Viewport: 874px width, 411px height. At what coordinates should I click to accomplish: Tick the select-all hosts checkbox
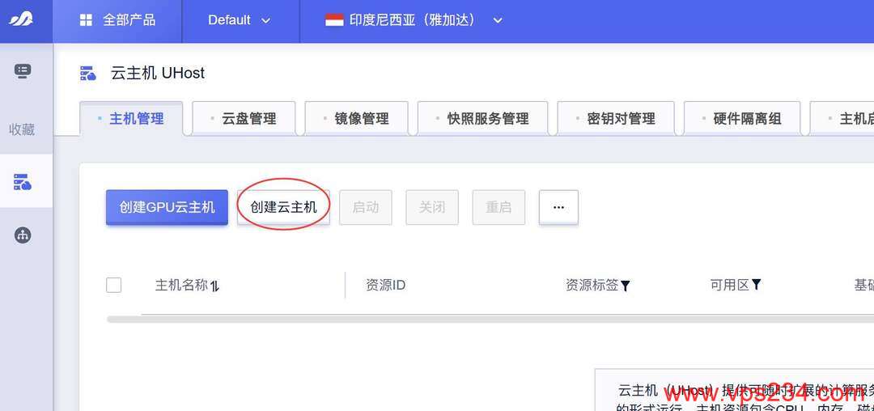click(x=114, y=285)
